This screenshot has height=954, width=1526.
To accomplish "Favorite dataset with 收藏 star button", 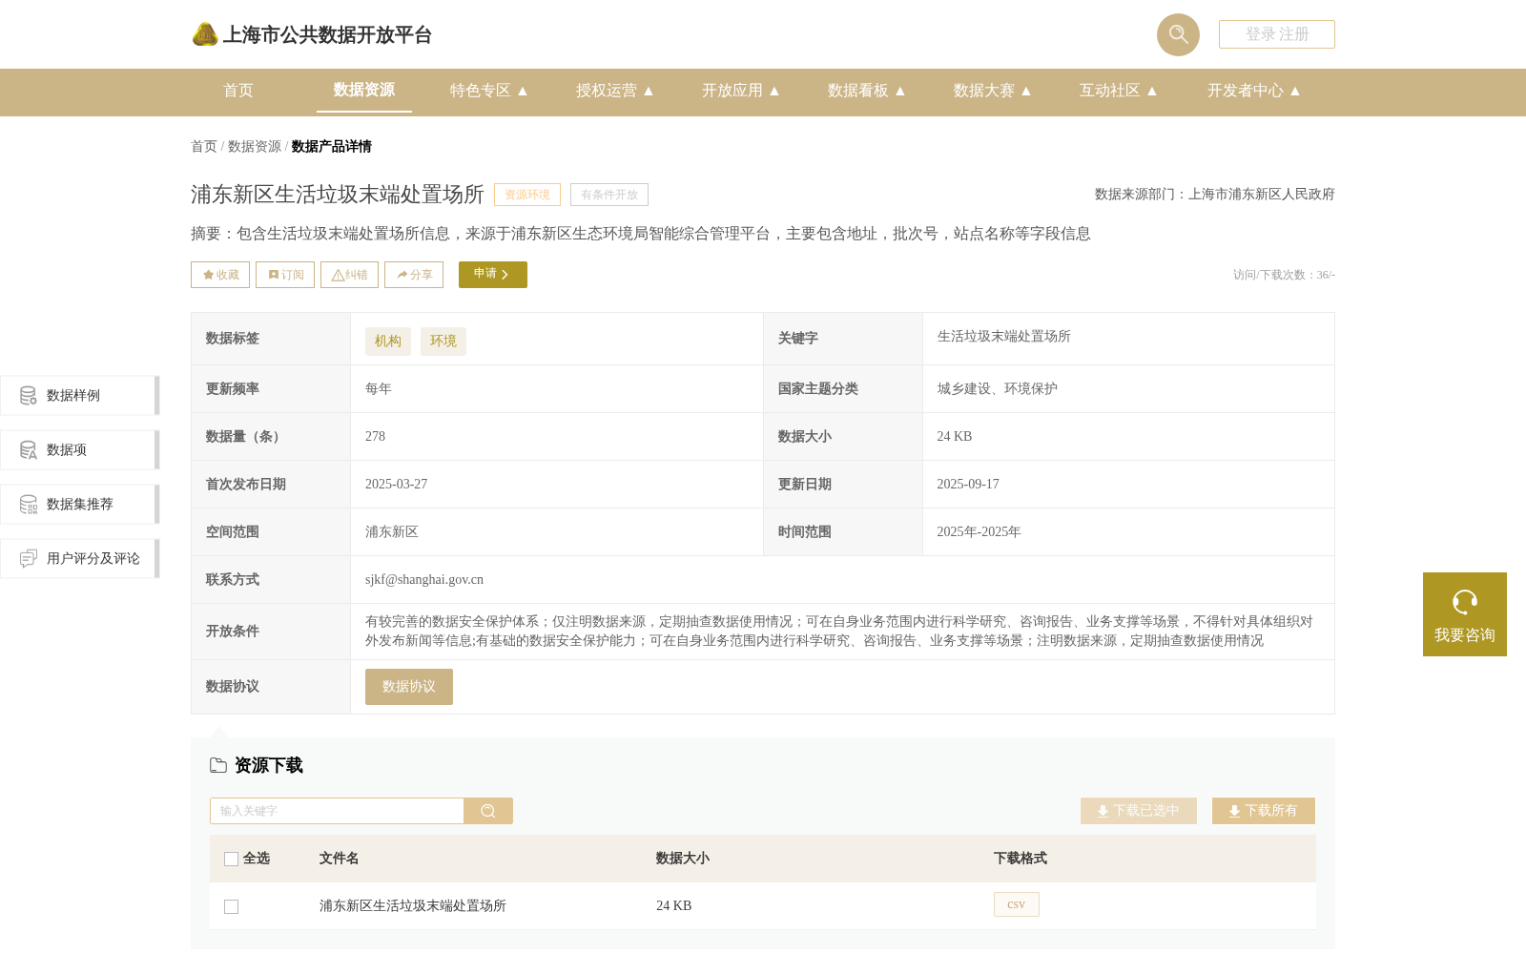I will (x=220, y=275).
